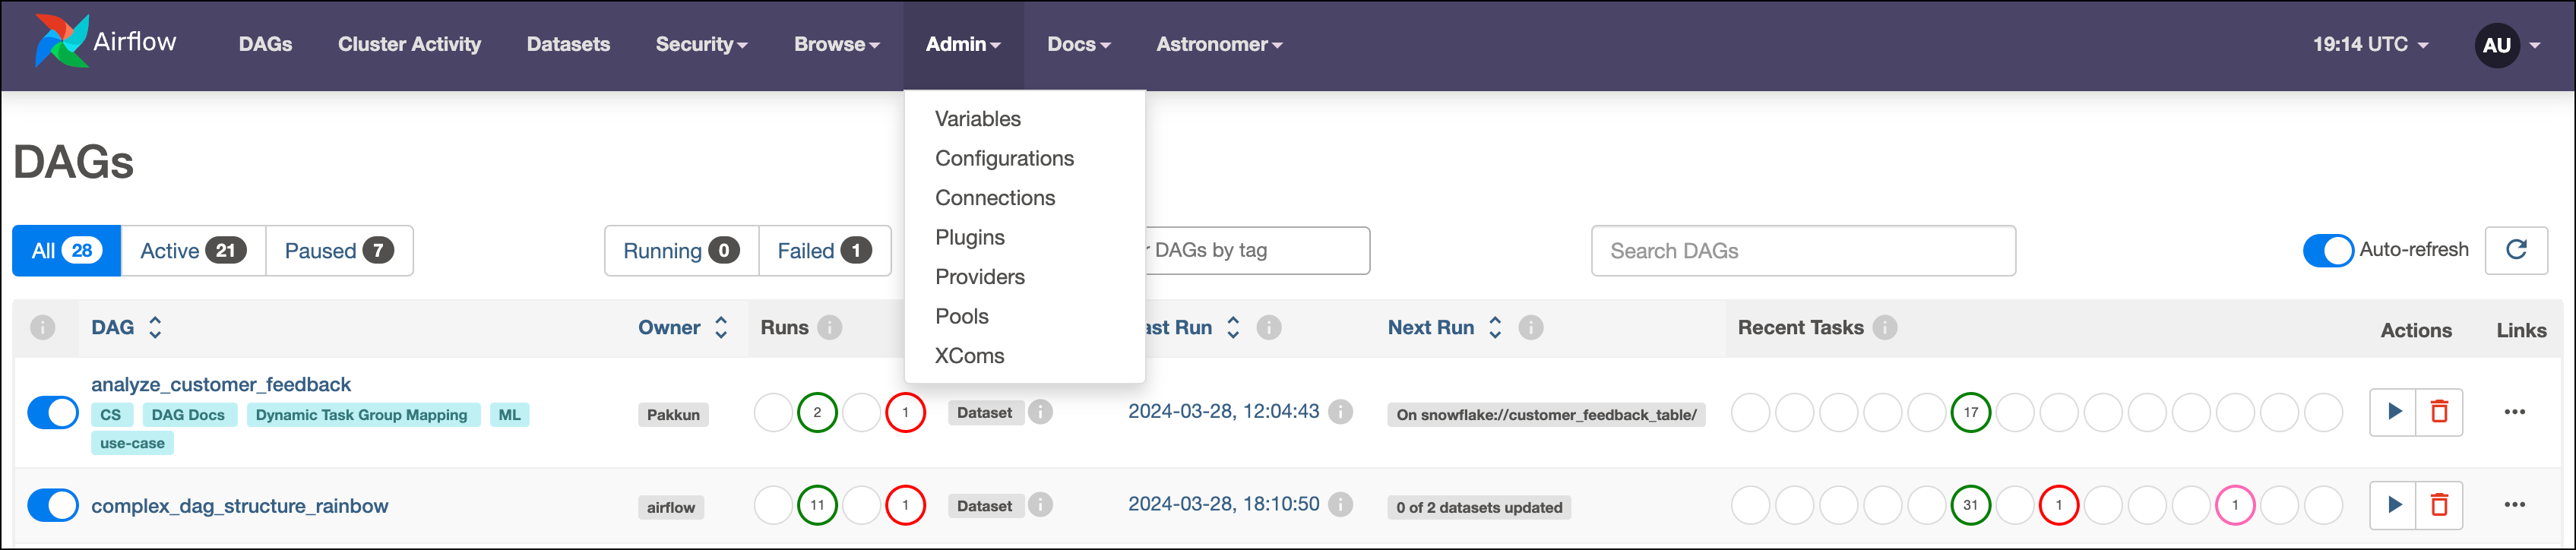Pause the analyze_customer_feedback DAG toggle
The image size is (2576, 550).
click(x=52, y=411)
